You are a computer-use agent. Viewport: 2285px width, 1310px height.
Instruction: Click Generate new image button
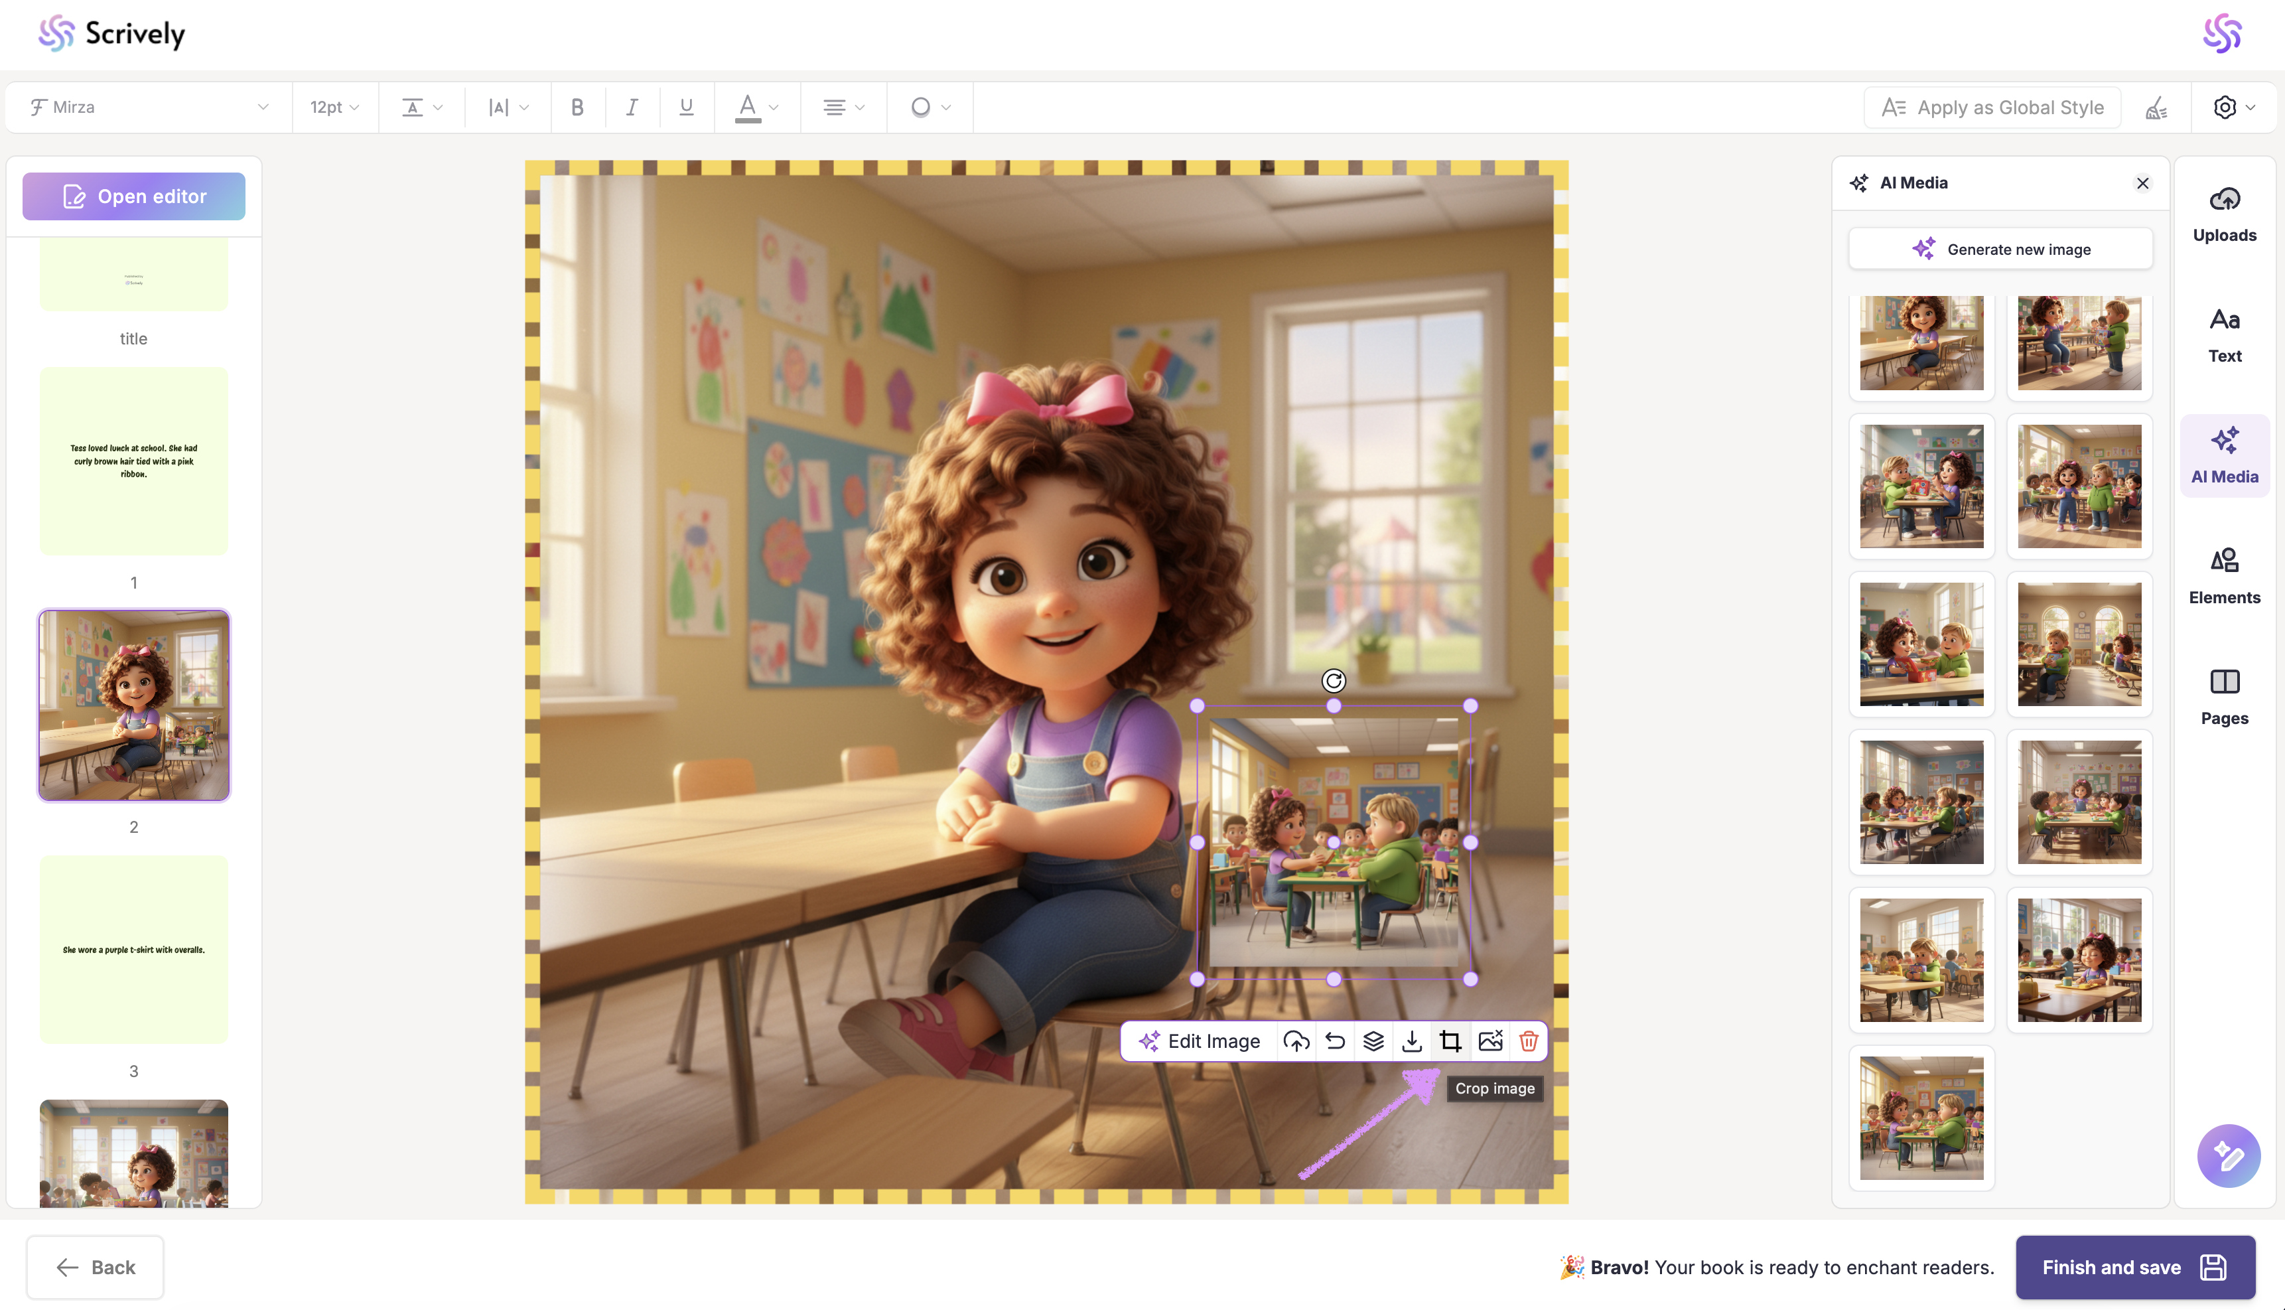tap(2000, 250)
